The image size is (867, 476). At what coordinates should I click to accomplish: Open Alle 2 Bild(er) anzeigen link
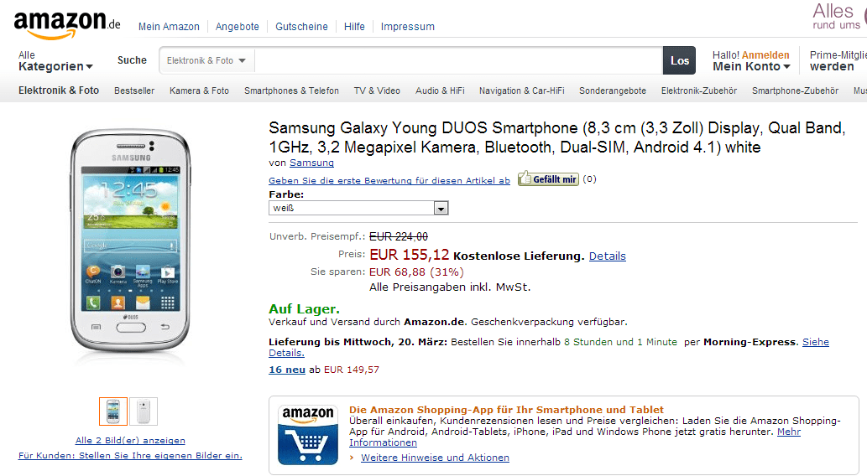(130, 440)
